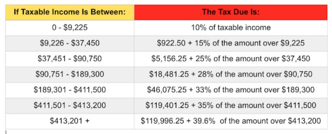Click the '$18,481.25 + 28%' tax cell
This screenshot has height=134, width=332.
[x=230, y=75]
